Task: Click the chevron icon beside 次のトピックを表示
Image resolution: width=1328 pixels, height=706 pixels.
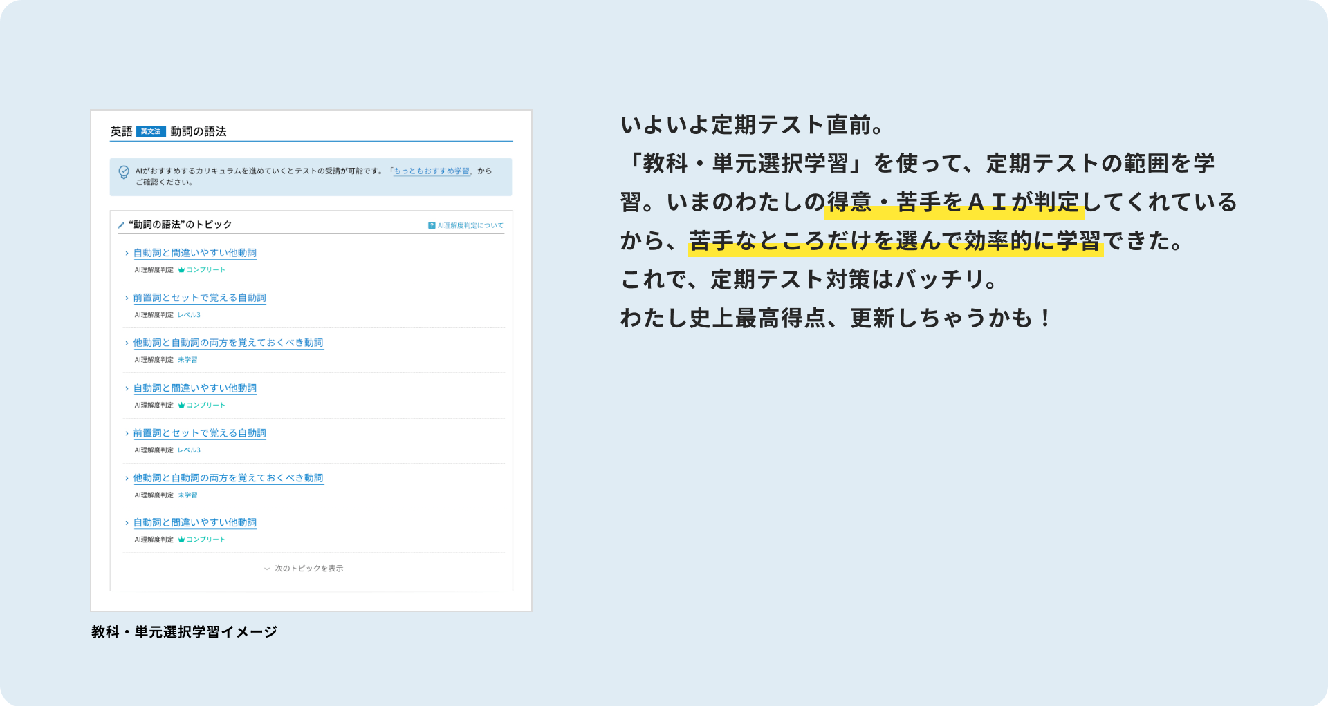Action: [266, 568]
